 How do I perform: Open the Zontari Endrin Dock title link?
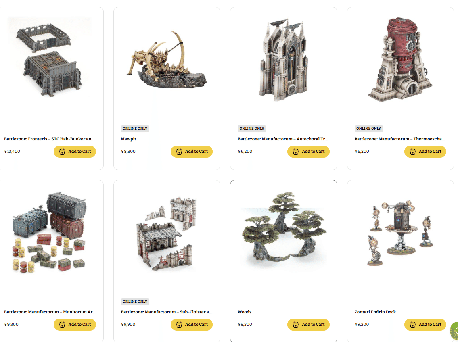pyautogui.click(x=375, y=312)
